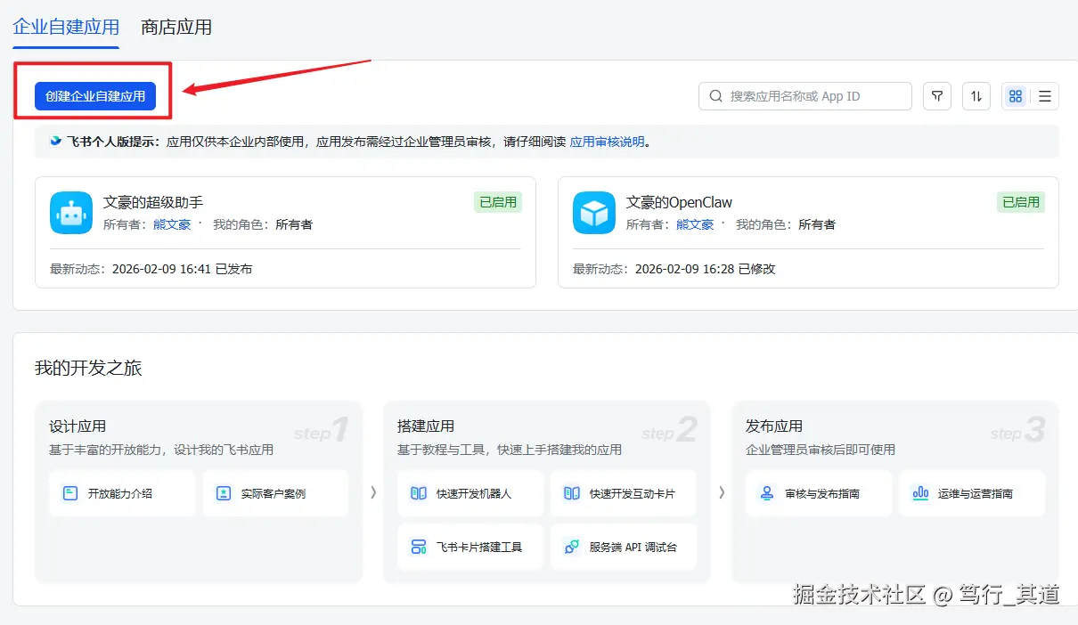Image resolution: width=1078 pixels, height=625 pixels.
Task: Click chevron between 设计应用 and 搭建应用
Action: point(373,492)
